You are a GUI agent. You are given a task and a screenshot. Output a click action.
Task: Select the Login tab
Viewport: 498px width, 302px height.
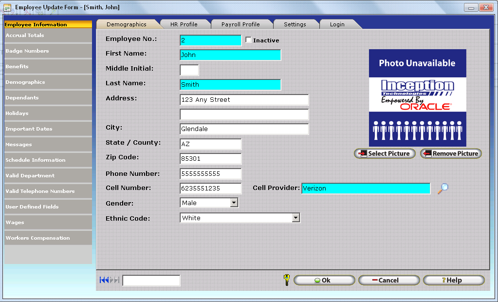point(337,24)
